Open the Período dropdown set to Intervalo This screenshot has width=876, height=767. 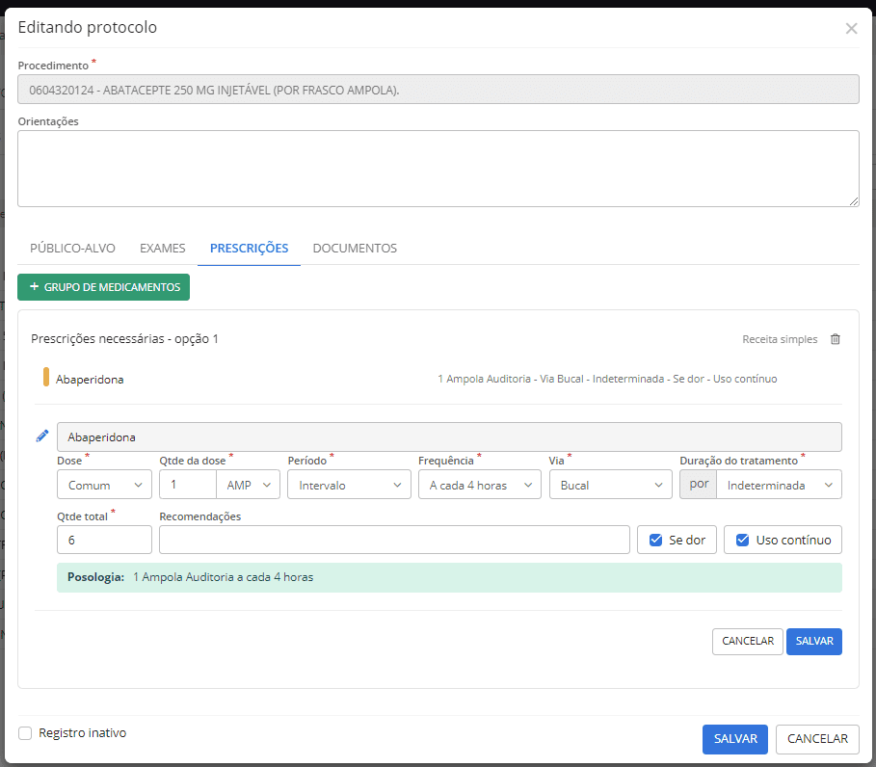tap(349, 485)
